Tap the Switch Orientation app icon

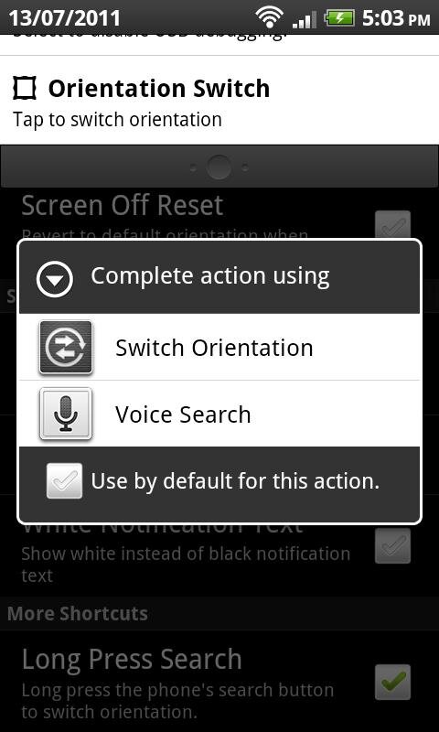click(66, 348)
